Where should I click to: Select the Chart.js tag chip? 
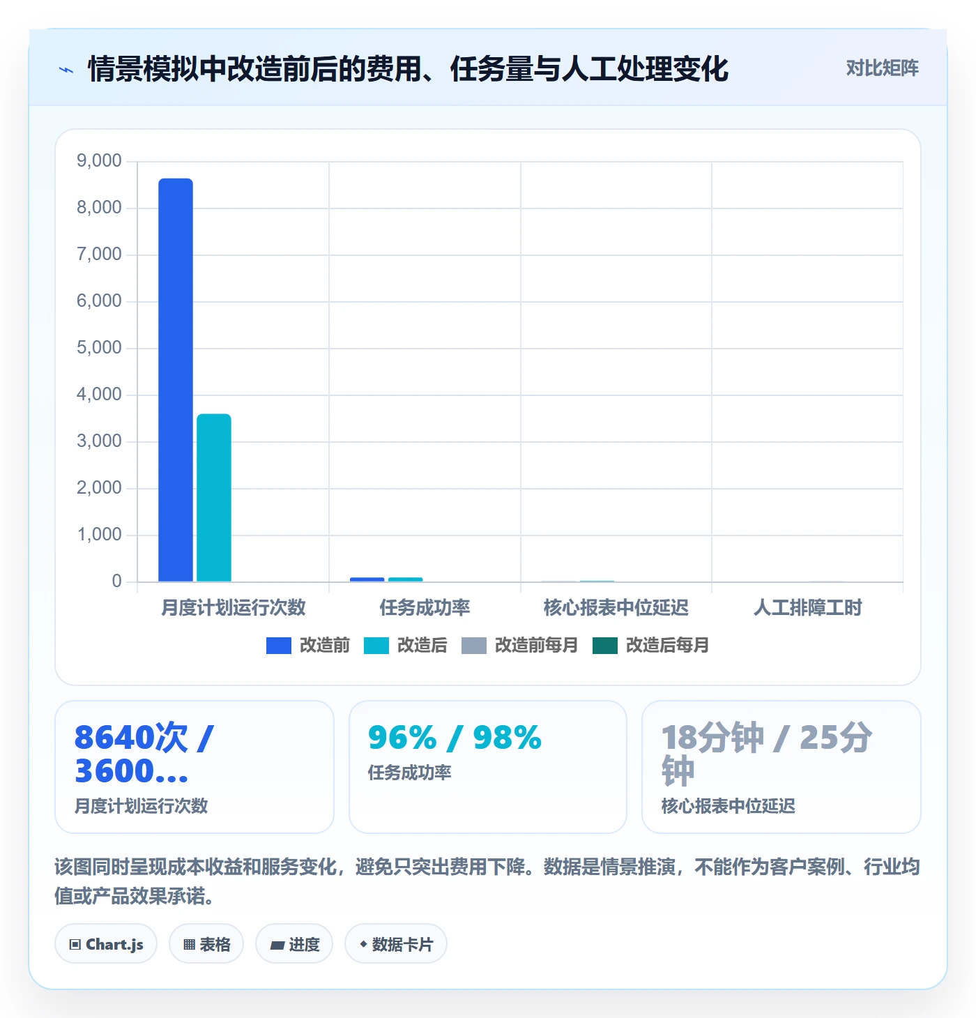point(106,944)
